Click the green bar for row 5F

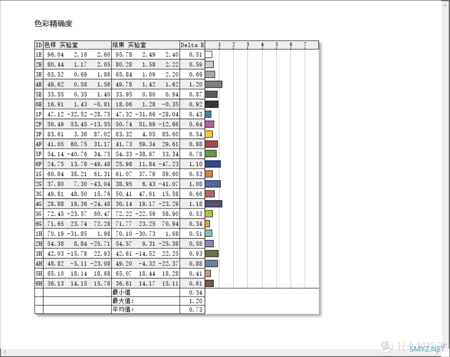click(211, 154)
